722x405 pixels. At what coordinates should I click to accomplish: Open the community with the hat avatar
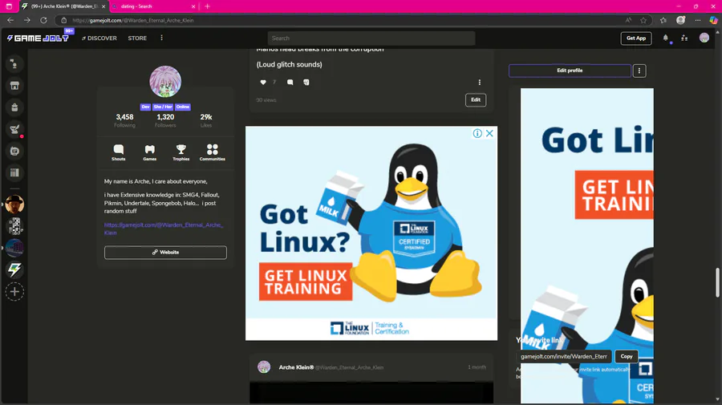14,204
